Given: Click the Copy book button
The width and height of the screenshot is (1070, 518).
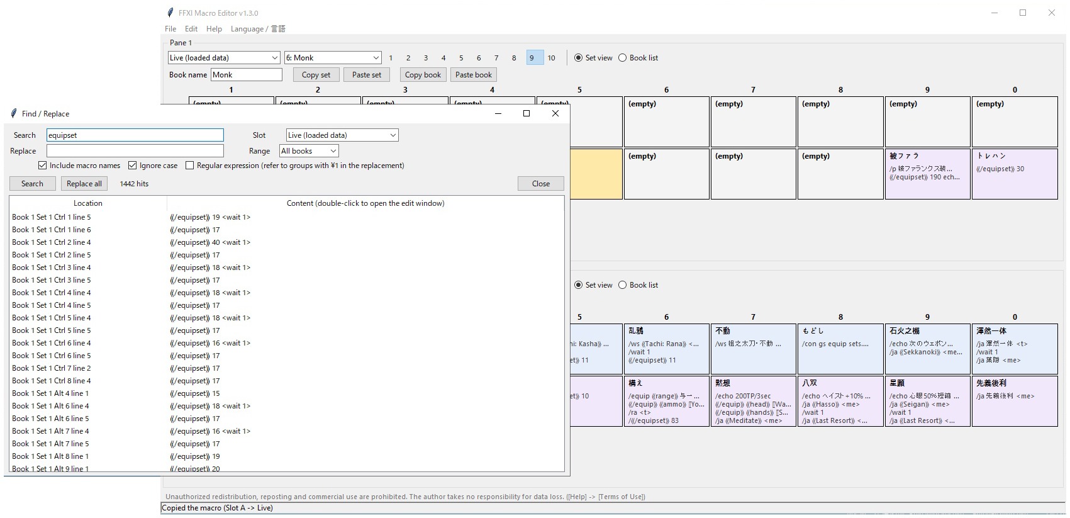Looking at the screenshot, I should (x=423, y=75).
